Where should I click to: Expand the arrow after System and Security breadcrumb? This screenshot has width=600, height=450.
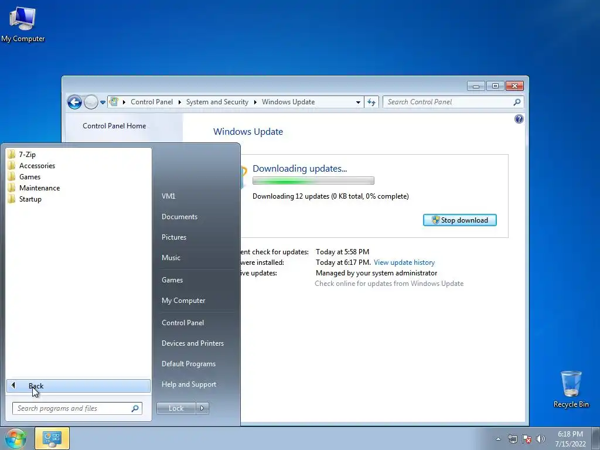point(255,102)
